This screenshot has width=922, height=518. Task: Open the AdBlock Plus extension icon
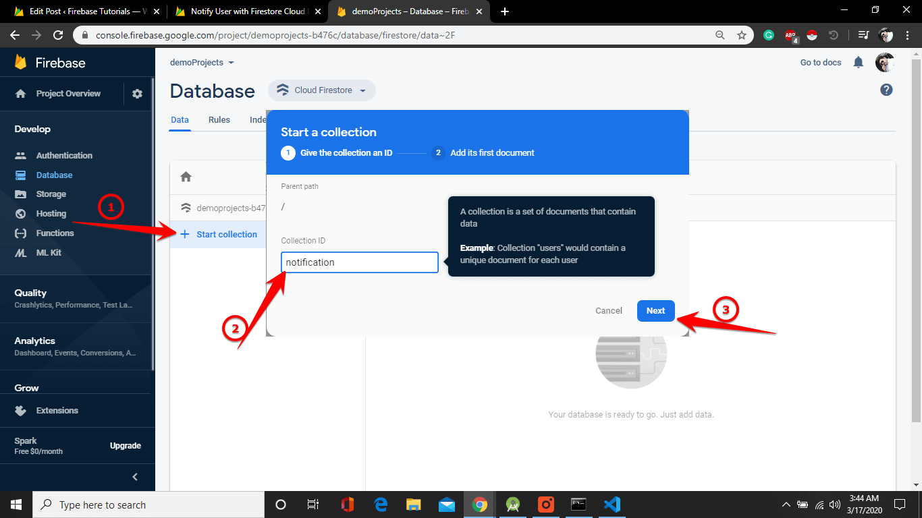(791, 36)
